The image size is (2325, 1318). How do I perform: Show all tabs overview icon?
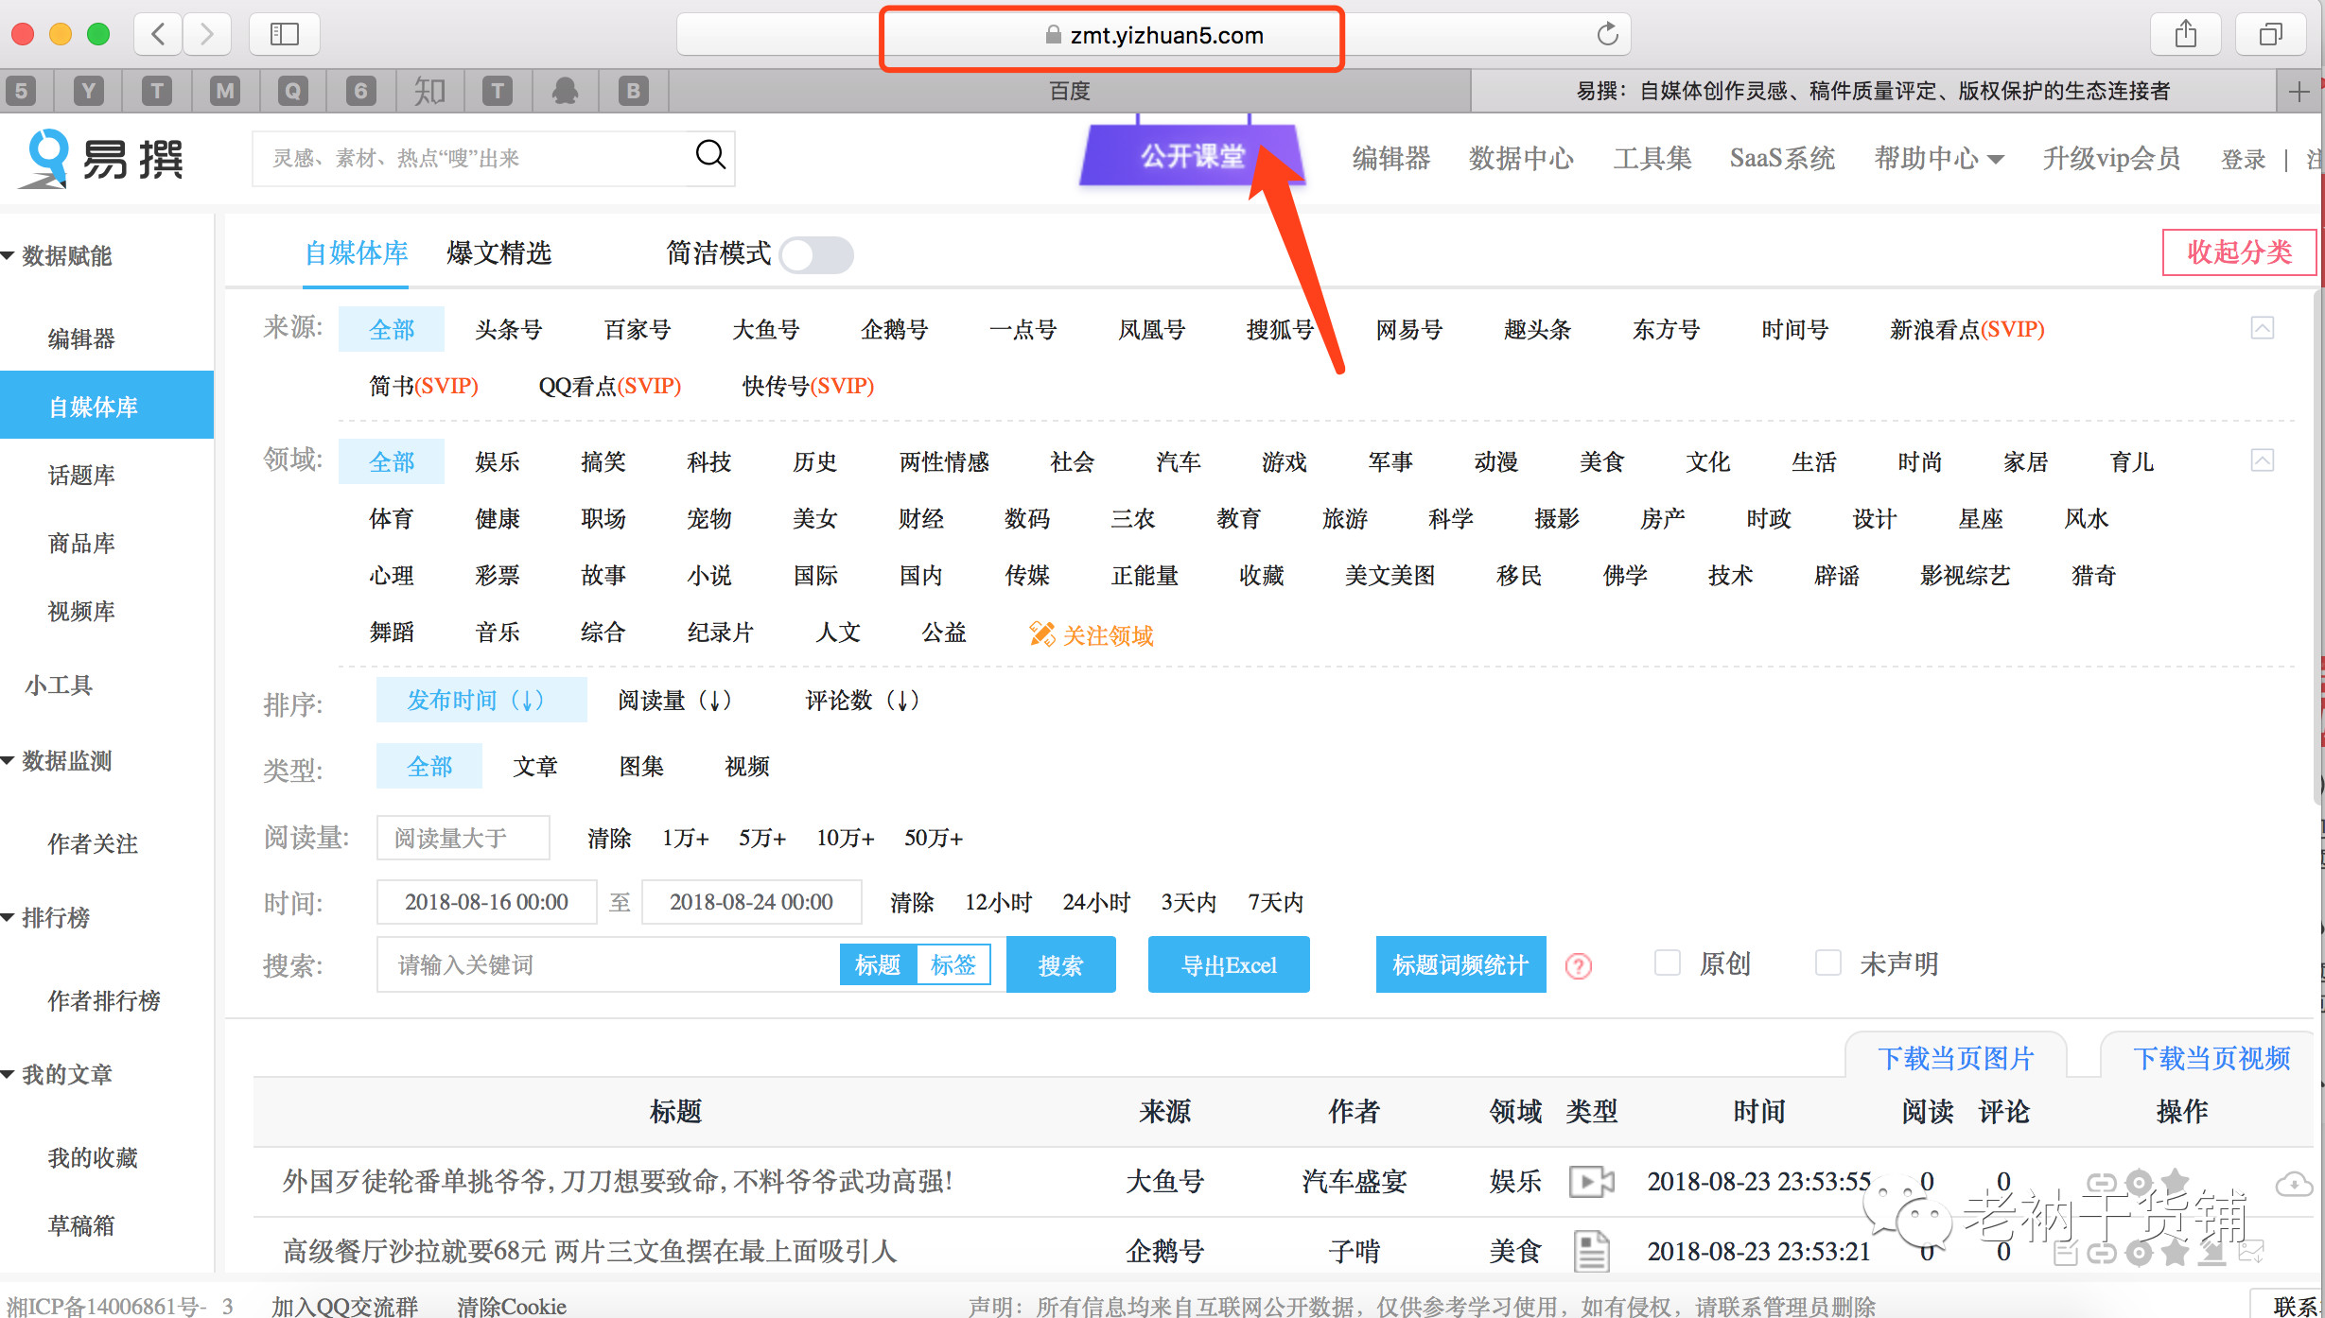[x=2270, y=35]
